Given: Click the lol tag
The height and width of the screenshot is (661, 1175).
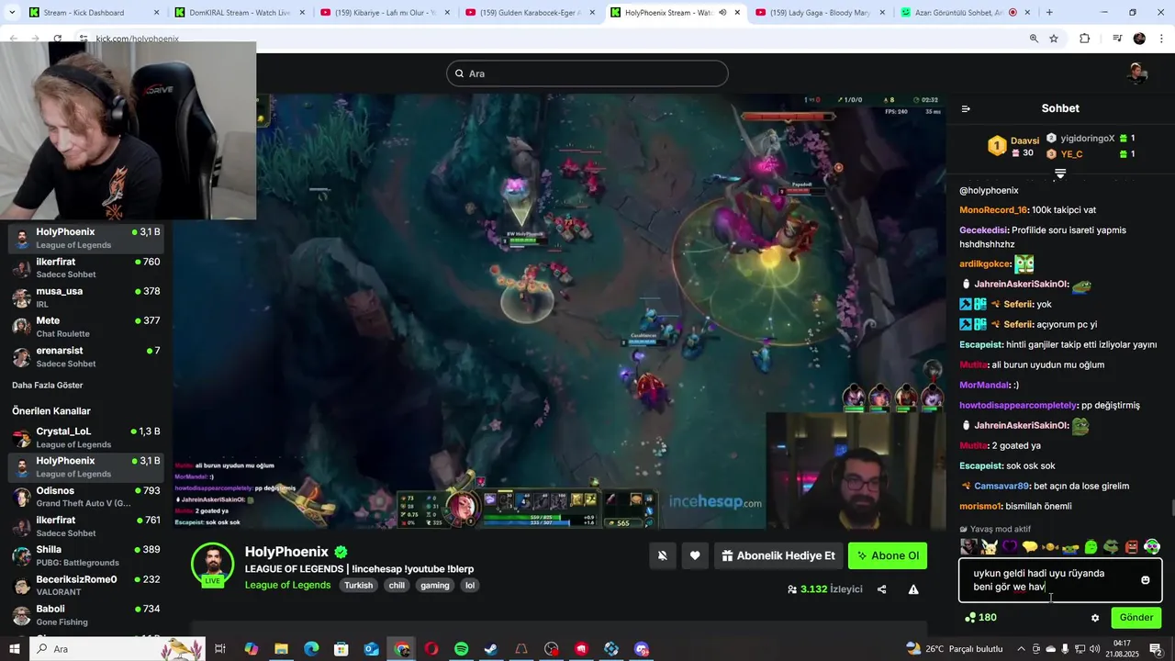Looking at the screenshot, I should [470, 586].
